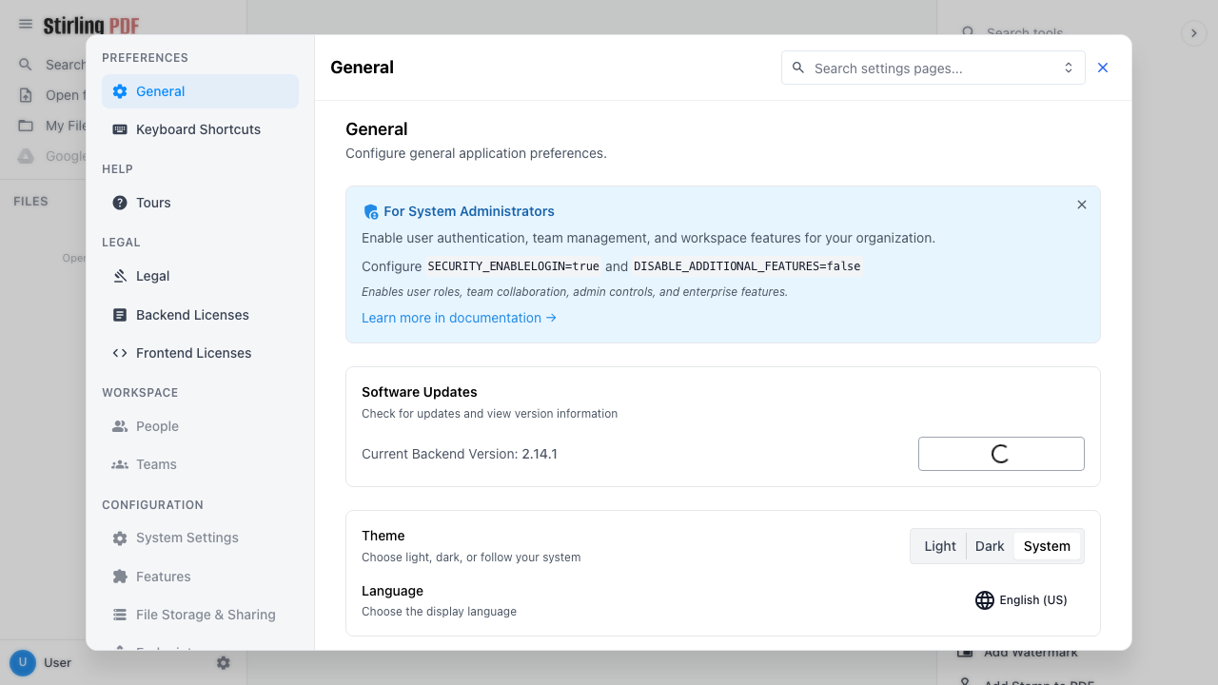This screenshot has width=1218, height=685.
Task: Select the Light theme option
Action: (940, 546)
